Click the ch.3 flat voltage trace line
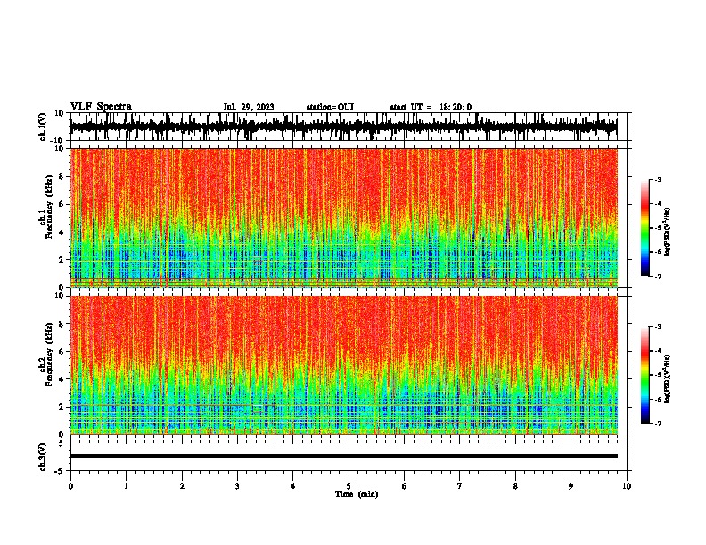706x545 pixels. coord(343,456)
